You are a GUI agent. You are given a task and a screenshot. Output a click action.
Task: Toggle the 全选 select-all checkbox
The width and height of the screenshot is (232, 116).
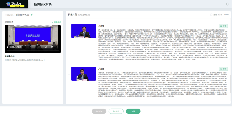click(211, 15)
